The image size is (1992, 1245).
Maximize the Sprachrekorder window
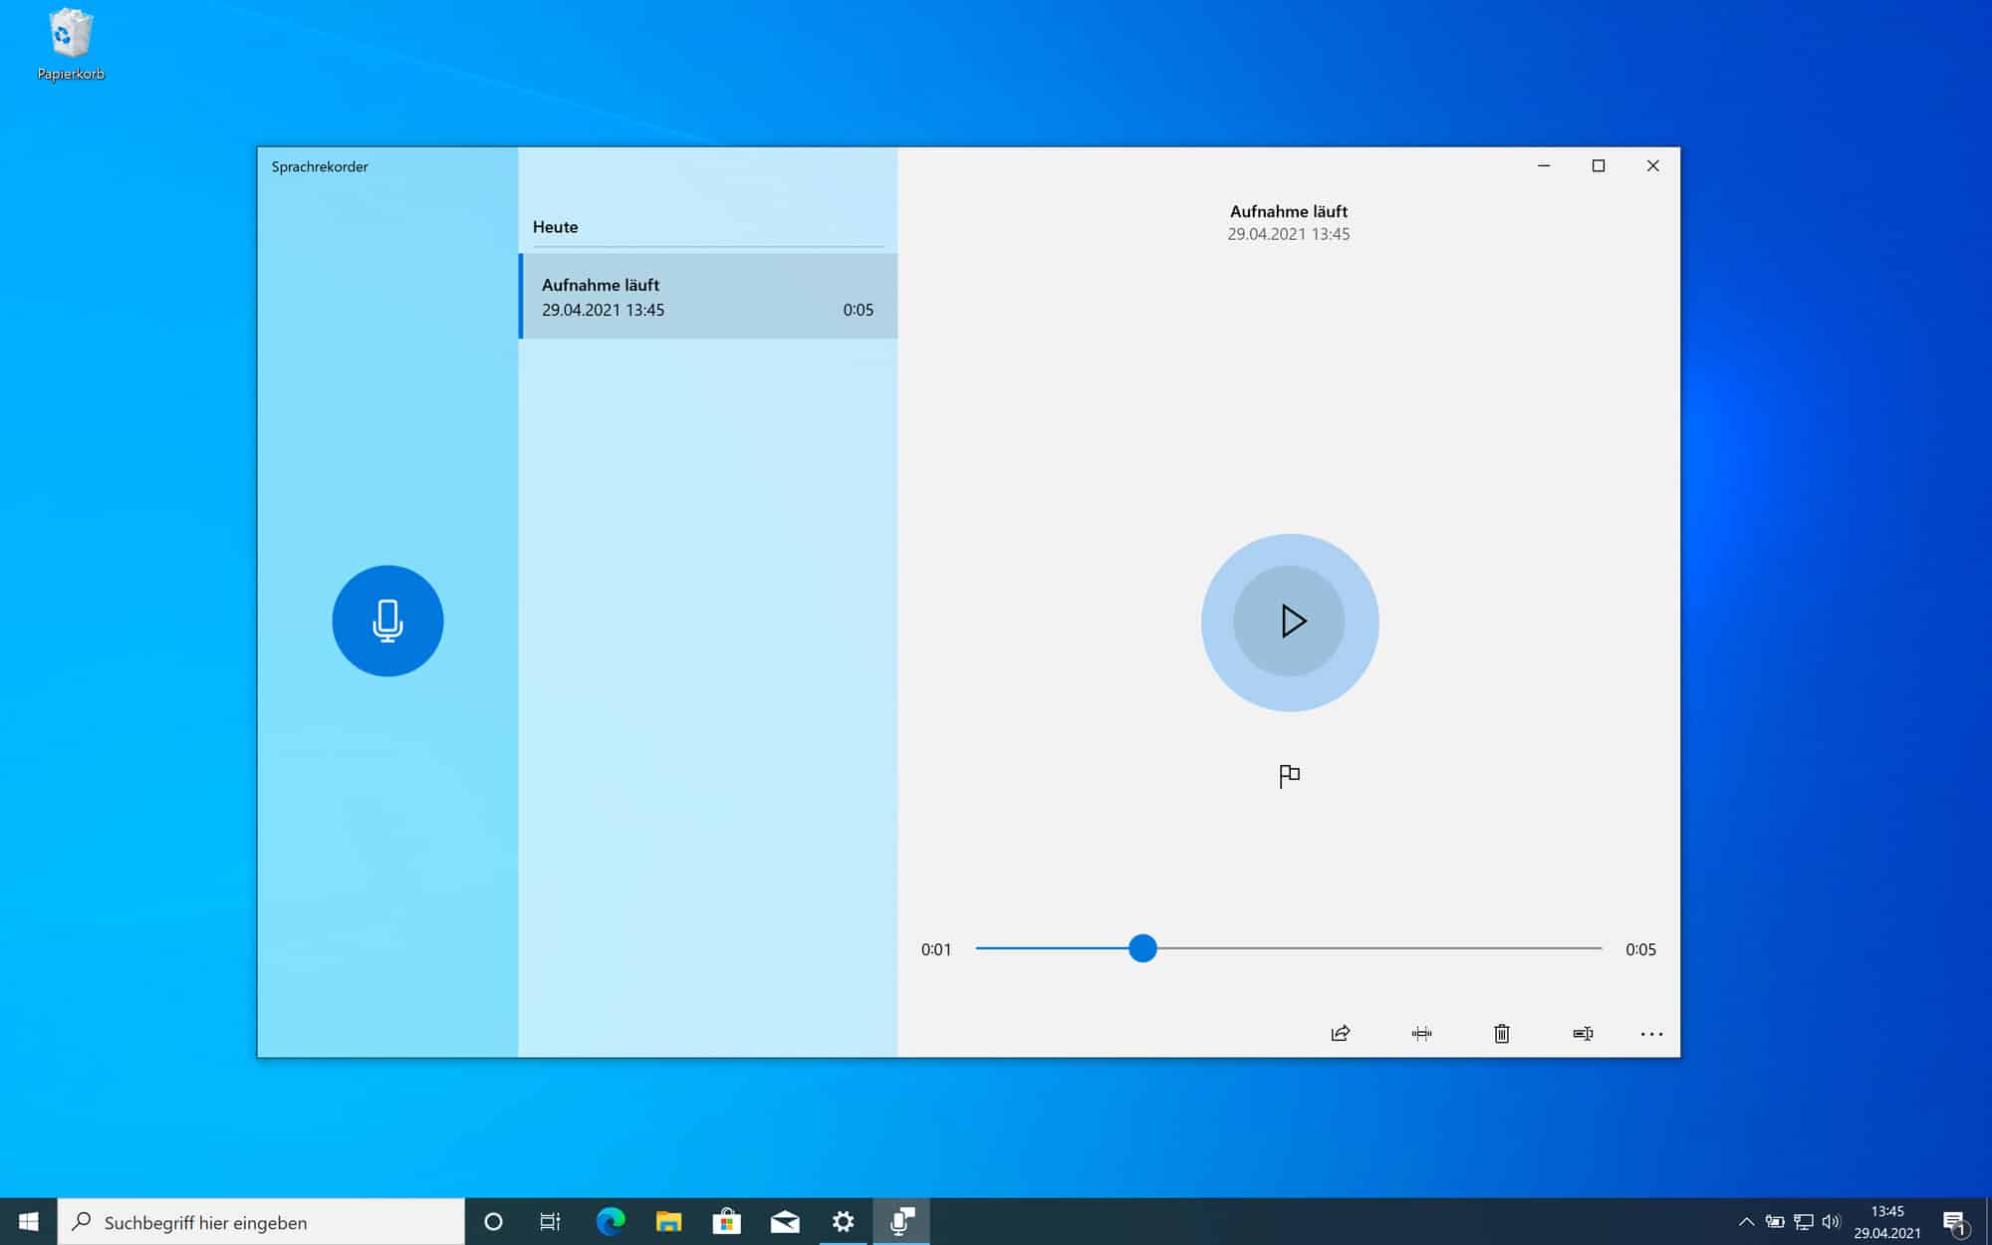1599,165
